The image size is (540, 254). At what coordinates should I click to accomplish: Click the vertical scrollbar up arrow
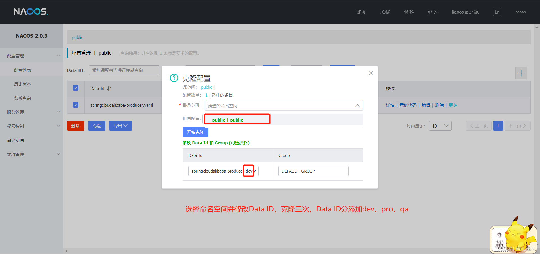pos(537,27)
